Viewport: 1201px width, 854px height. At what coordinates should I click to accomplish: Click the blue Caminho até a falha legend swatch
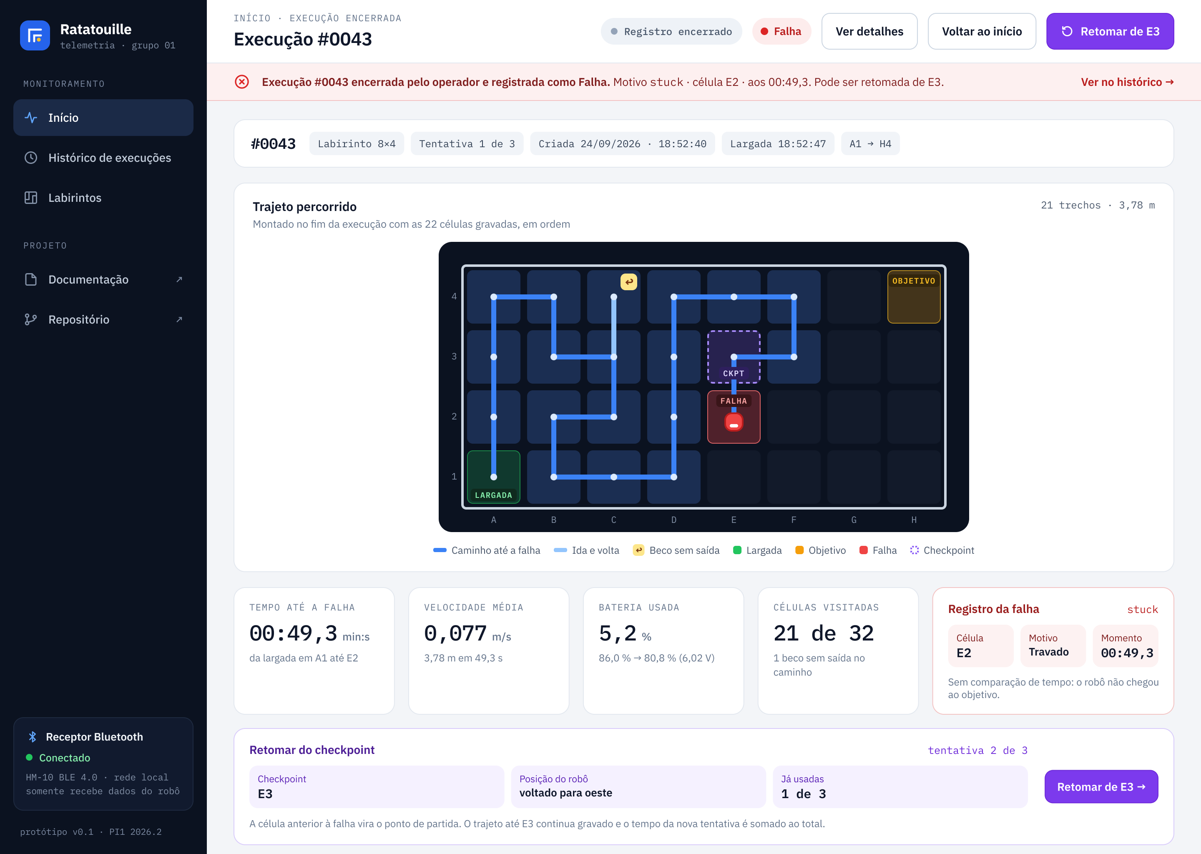click(440, 550)
